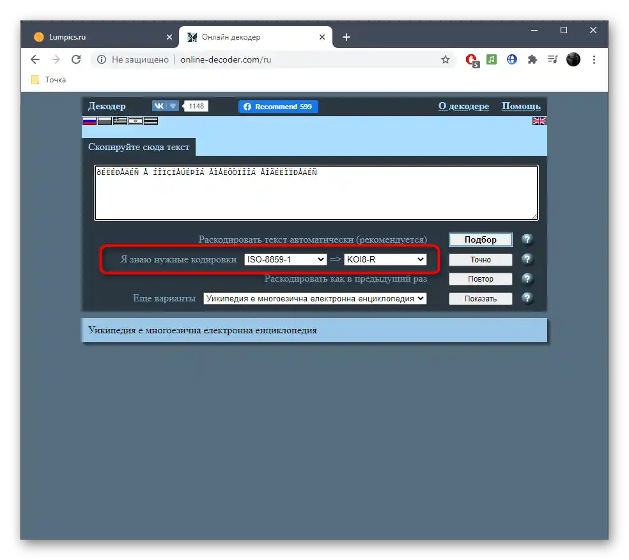This screenshot has height=560, width=629.
Task: Open the 'О декодере' link
Action: click(x=463, y=106)
